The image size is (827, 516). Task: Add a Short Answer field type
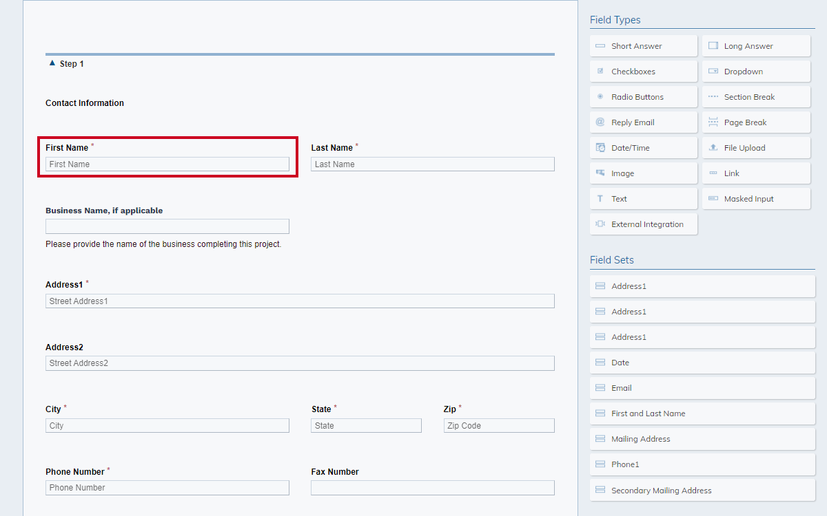pyautogui.click(x=644, y=46)
